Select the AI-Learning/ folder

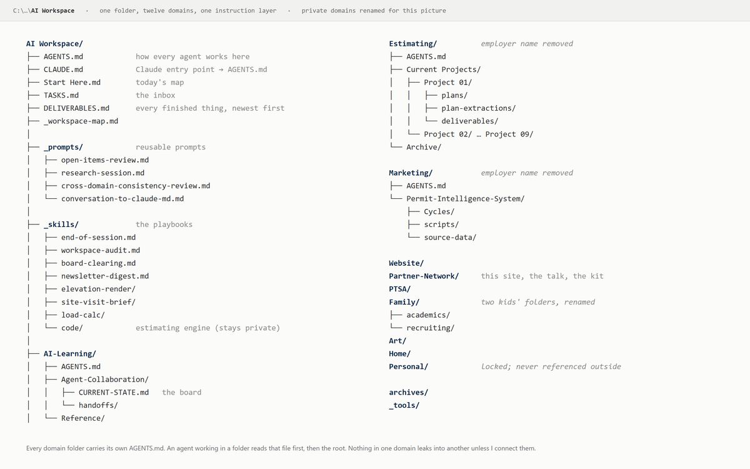point(69,354)
